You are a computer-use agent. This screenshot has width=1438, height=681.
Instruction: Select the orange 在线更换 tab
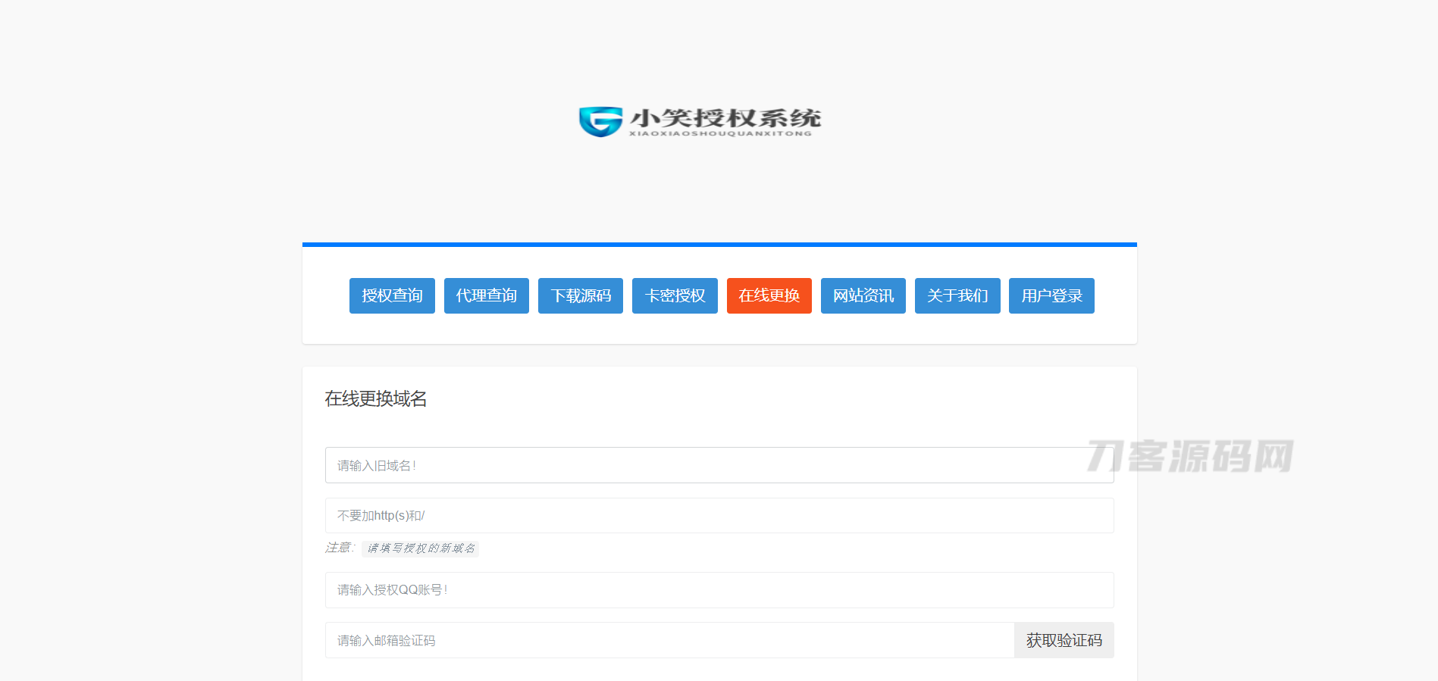769,295
